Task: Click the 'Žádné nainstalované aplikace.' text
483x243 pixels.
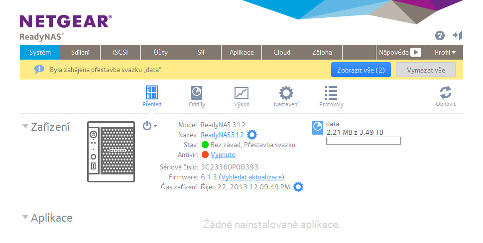Action: tap(272, 224)
